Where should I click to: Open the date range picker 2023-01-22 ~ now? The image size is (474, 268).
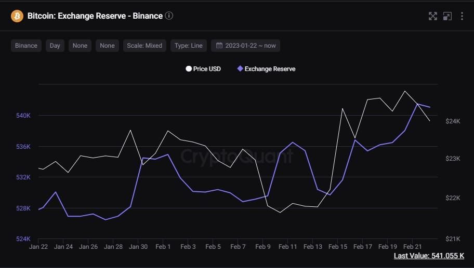point(245,46)
